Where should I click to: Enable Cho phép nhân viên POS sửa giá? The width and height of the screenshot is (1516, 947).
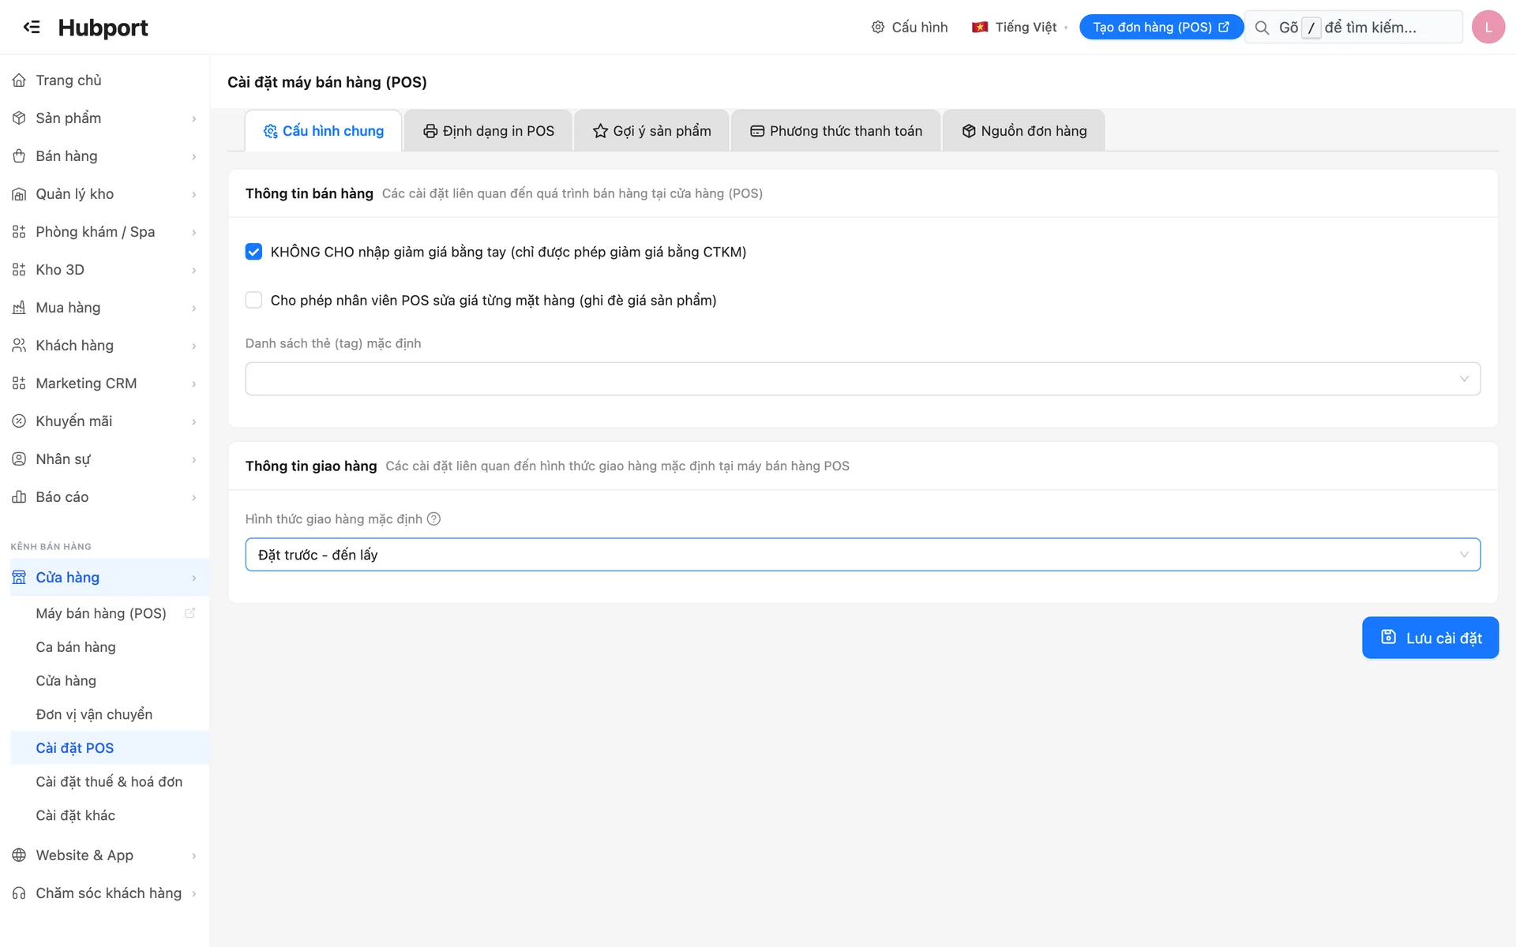253,300
